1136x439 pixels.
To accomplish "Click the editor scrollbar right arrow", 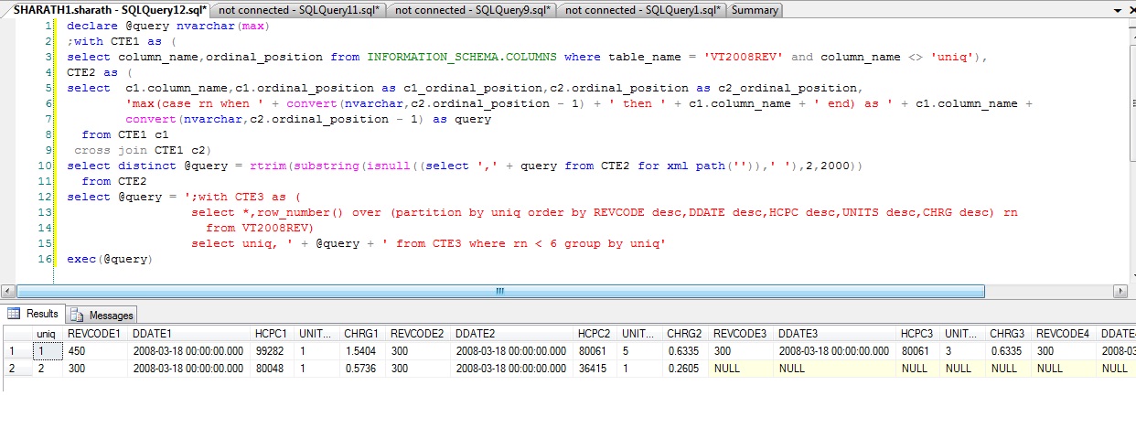I will [x=1120, y=291].
